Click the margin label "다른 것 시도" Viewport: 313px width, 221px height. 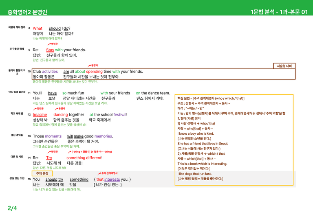coord(17,157)
